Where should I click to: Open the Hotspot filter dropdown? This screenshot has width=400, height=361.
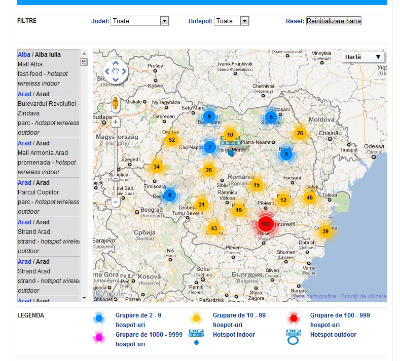coord(232,21)
